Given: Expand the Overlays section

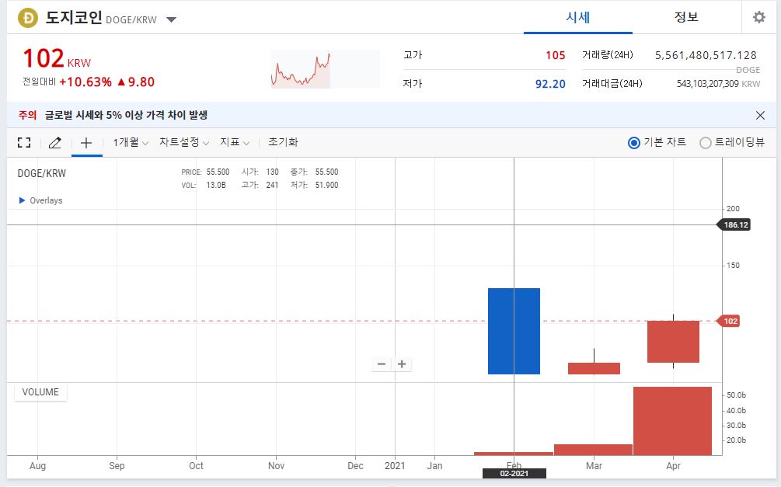Looking at the screenshot, I should [x=40, y=200].
